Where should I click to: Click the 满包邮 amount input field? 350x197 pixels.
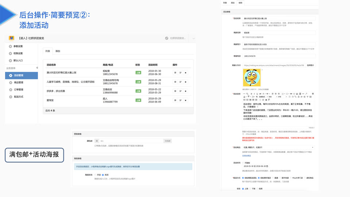pos(131,141)
